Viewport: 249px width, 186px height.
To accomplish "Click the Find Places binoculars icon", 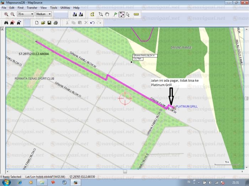I will pos(6,23).
